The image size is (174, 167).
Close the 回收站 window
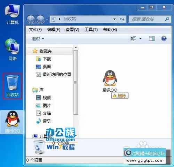click(x=164, y=7)
